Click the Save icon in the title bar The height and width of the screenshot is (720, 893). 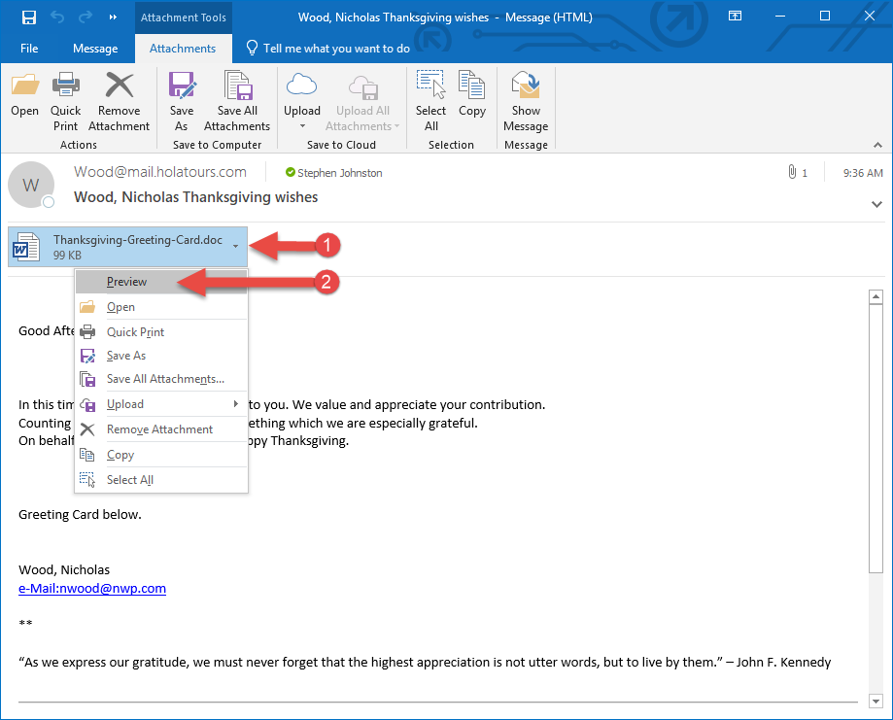point(28,17)
